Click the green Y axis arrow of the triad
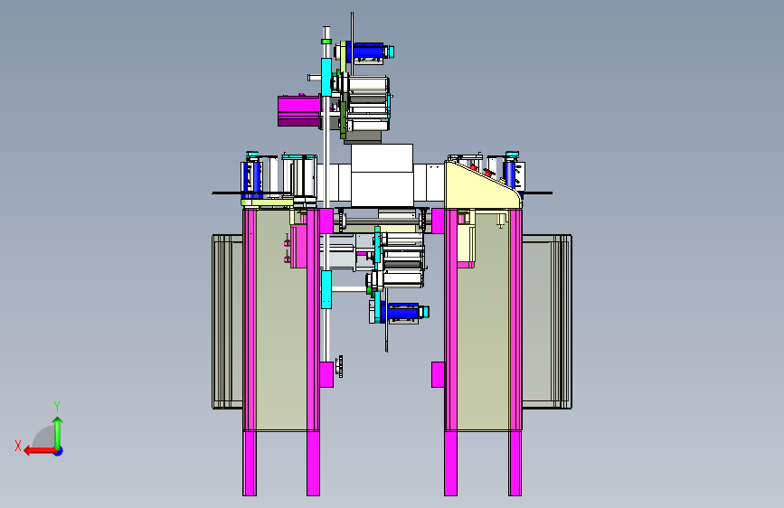Image resolution: width=784 pixels, height=508 pixels. point(58,432)
